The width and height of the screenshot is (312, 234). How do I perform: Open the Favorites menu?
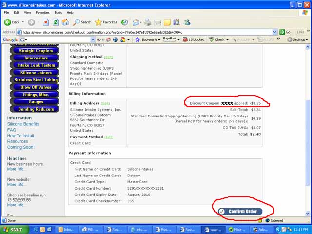pyautogui.click(x=42, y=13)
